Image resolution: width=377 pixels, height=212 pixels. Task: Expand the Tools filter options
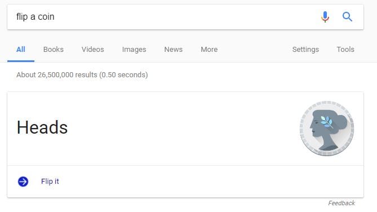[x=345, y=49]
